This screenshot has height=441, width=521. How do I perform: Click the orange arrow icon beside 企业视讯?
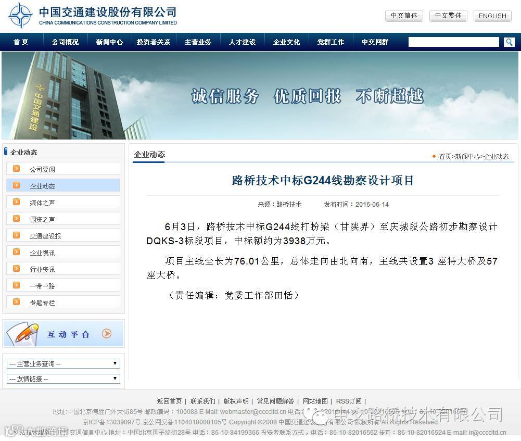16,252
